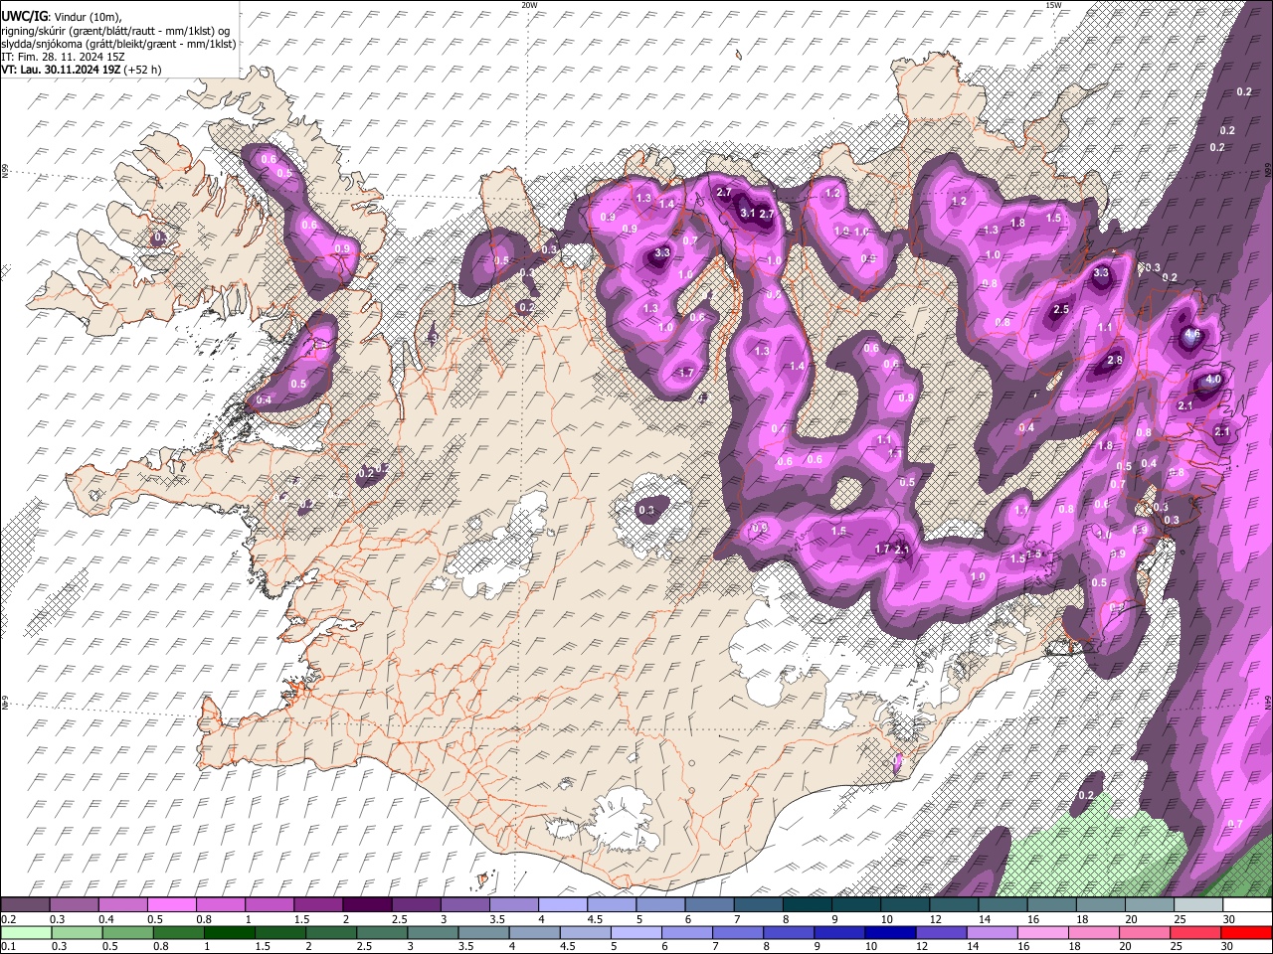1273x954 pixels.
Task: Click the slate blue 6 swatch in snow legend
Action: [708, 904]
